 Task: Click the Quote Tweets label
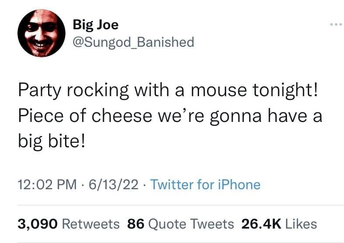tap(191, 224)
